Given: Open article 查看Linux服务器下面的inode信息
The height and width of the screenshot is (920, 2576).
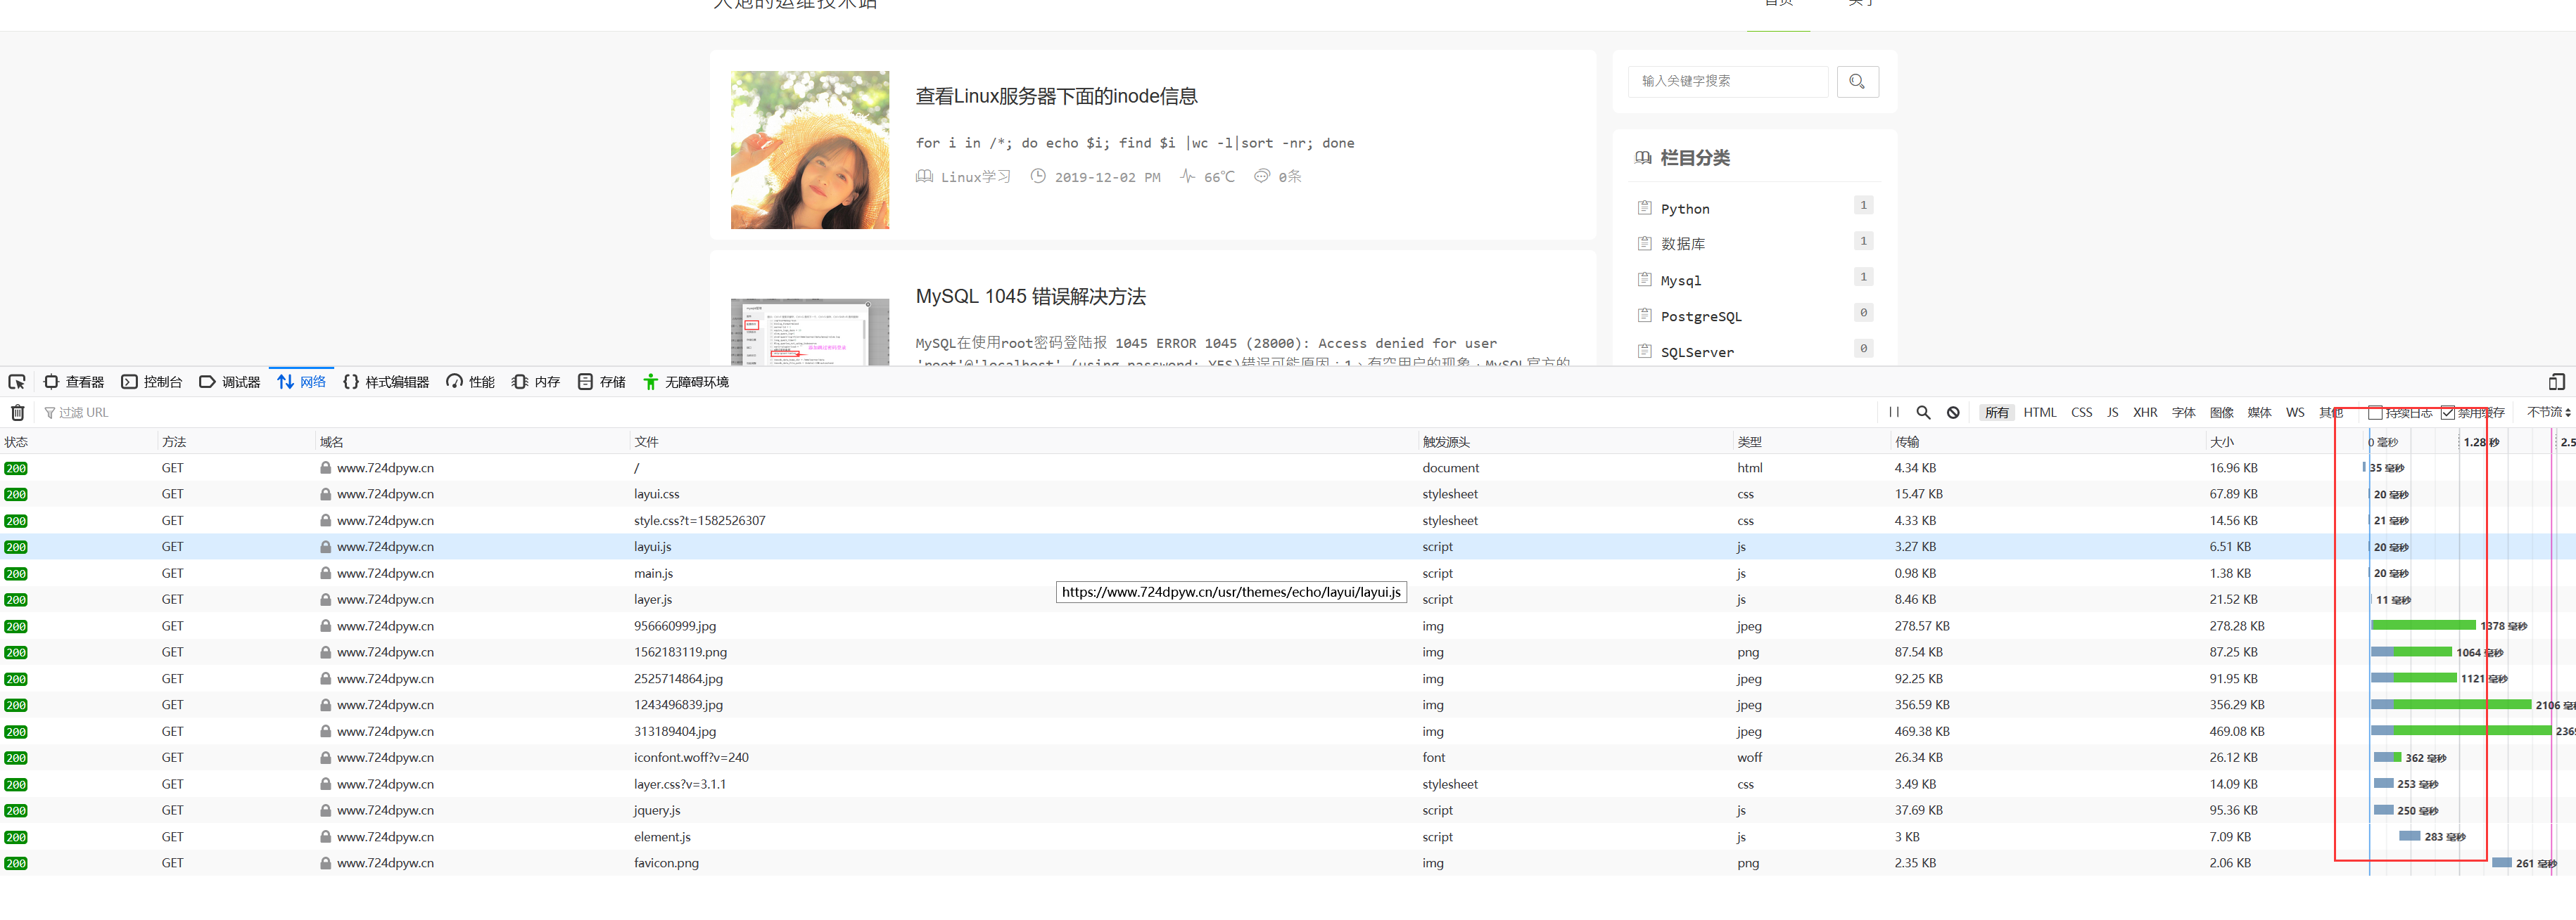Looking at the screenshot, I should [x=1056, y=97].
